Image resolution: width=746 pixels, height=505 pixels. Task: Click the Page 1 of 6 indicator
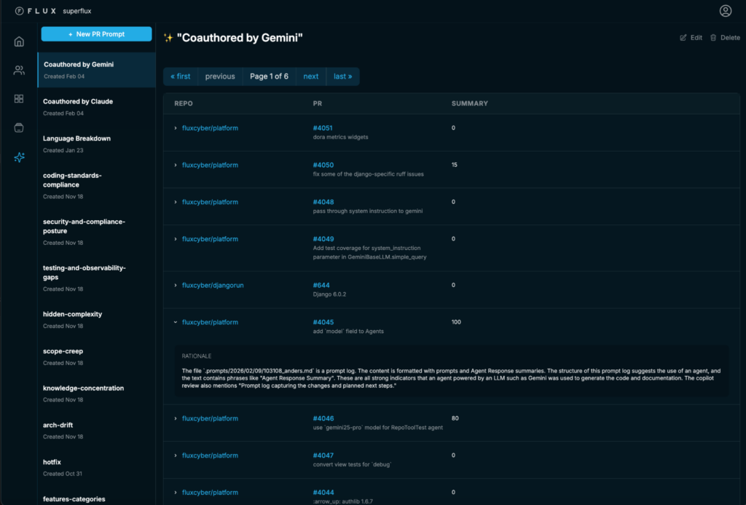click(270, 77)
